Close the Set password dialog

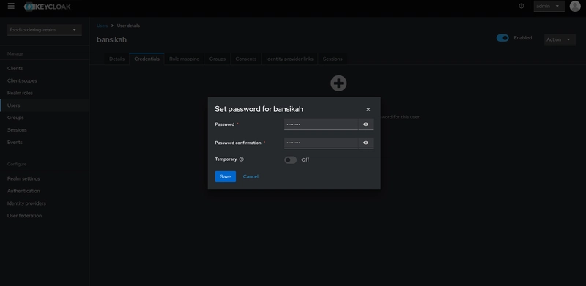(368, 110)
